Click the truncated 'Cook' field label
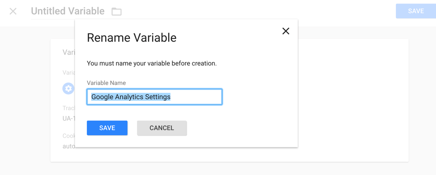This screenshot has width=436, height=175. (x=68, y=136)
